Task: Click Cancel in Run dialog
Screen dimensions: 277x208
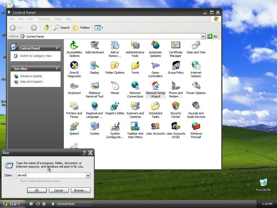Action: [x=58, y=190]
